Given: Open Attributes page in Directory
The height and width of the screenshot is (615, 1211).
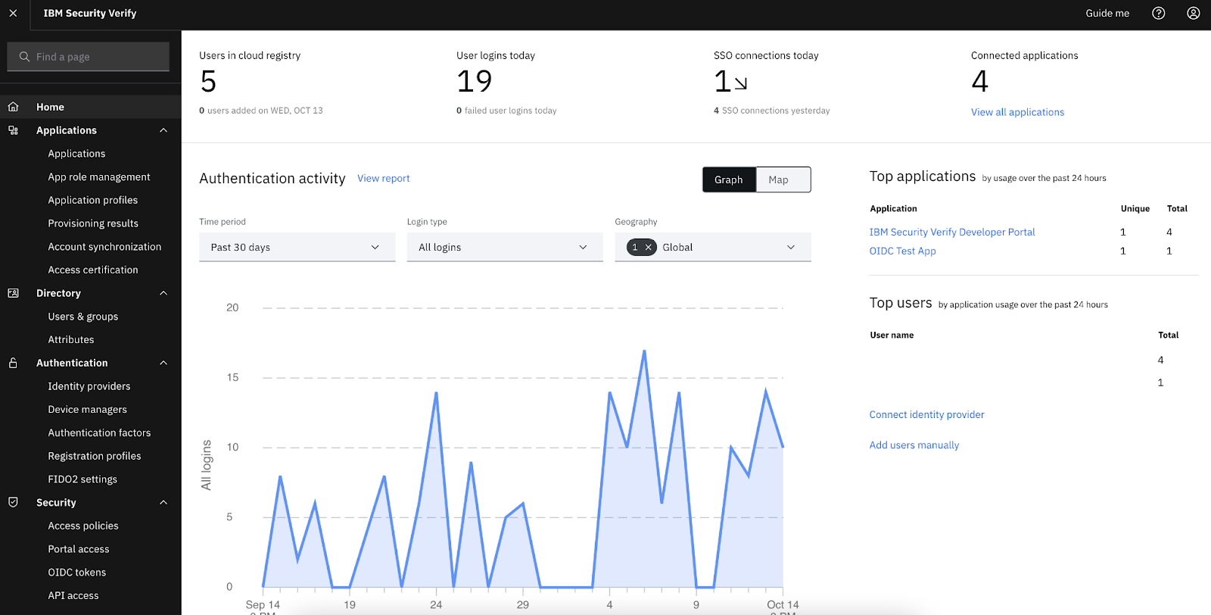Looking at the screenshot, I should pyautogui.click(x=71, y=340).
